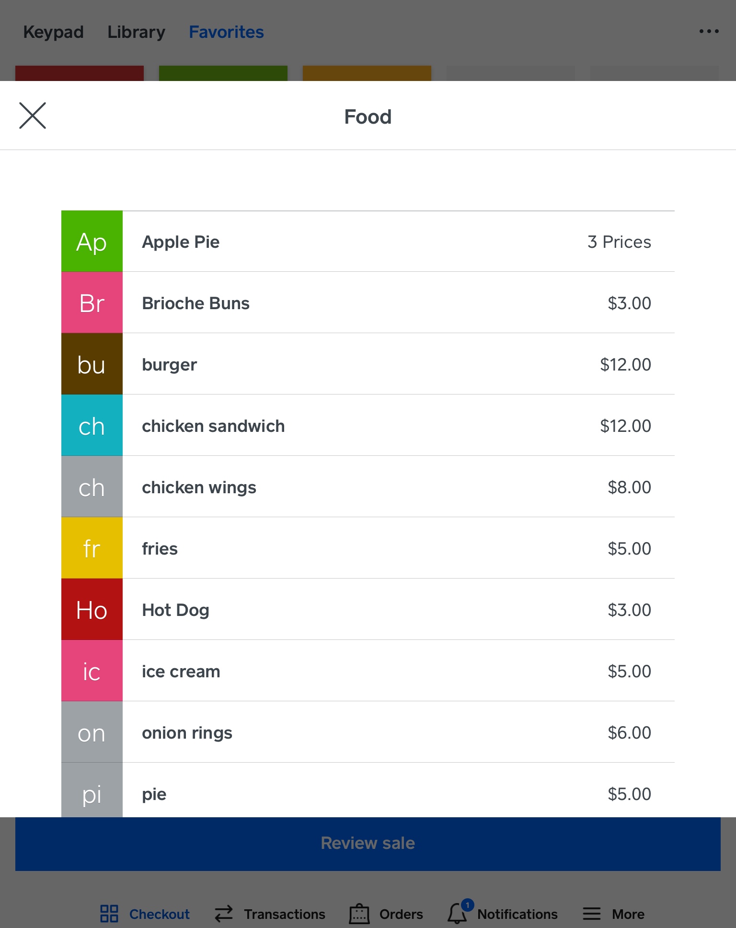The width and height of the screenshot is (736, 928).
Task: Select the Favorites tab
Action: pos(226,32)
